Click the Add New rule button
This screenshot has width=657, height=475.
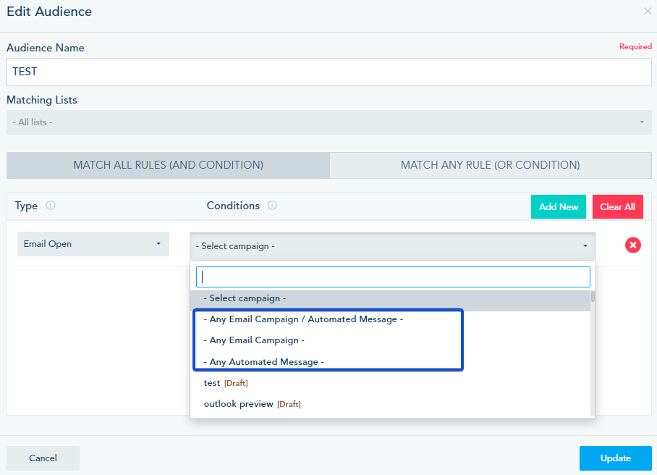559,206
